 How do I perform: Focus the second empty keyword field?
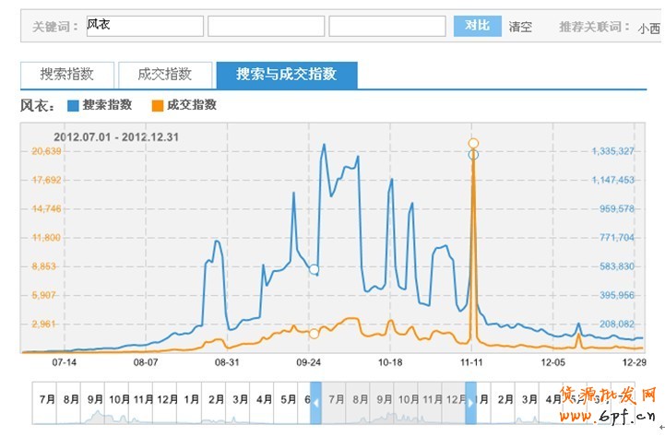pyautogui.click(x=267, y=26)
